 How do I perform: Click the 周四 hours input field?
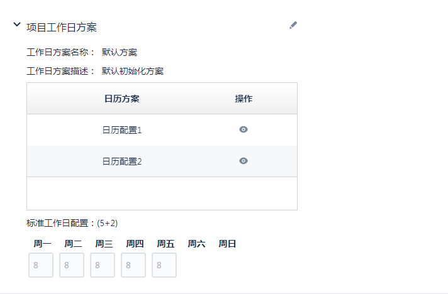[x=133, y=265]
